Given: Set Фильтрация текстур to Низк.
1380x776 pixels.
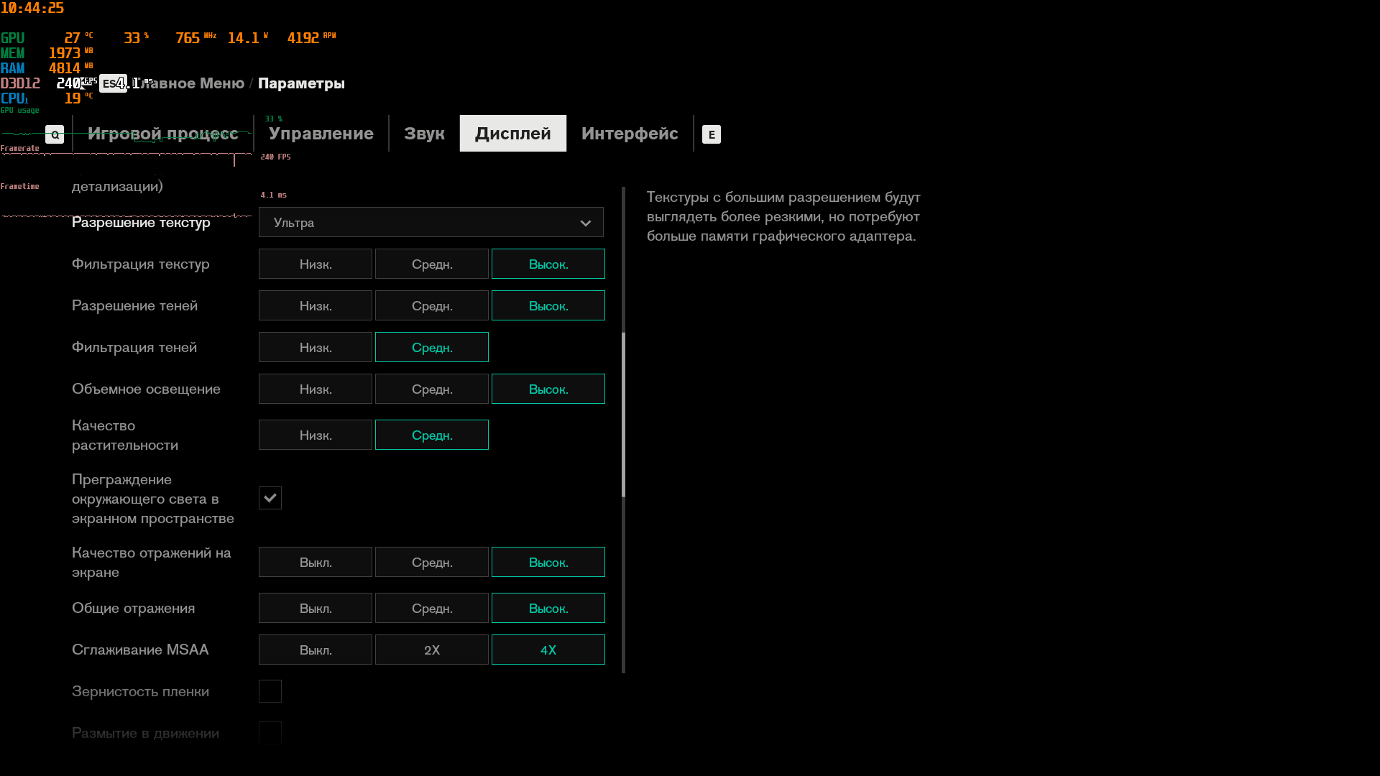Looking at the screenshot, I should [316, 264].
